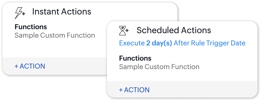Click the gray footer of Scheduled Actions card

pyautogui.click(x=200, y=89)
